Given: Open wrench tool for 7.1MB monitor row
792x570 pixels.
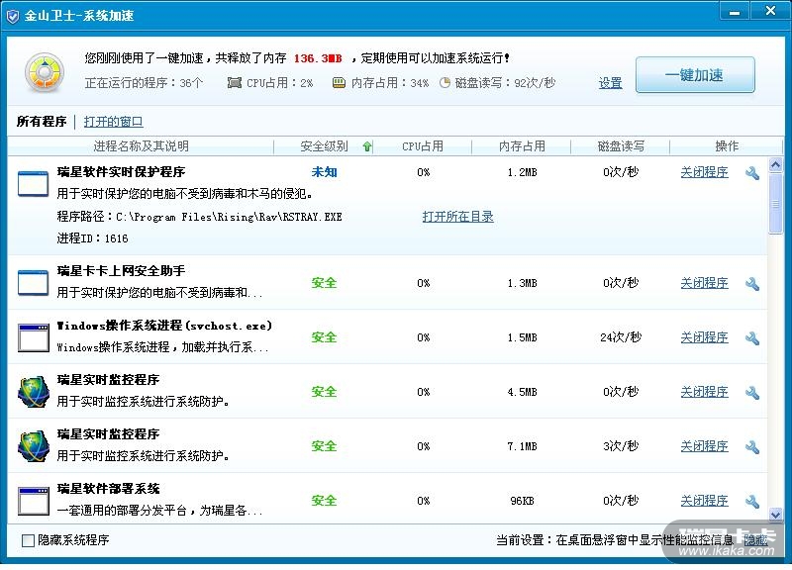Looking at the screenshot, I should pos(752,447).
